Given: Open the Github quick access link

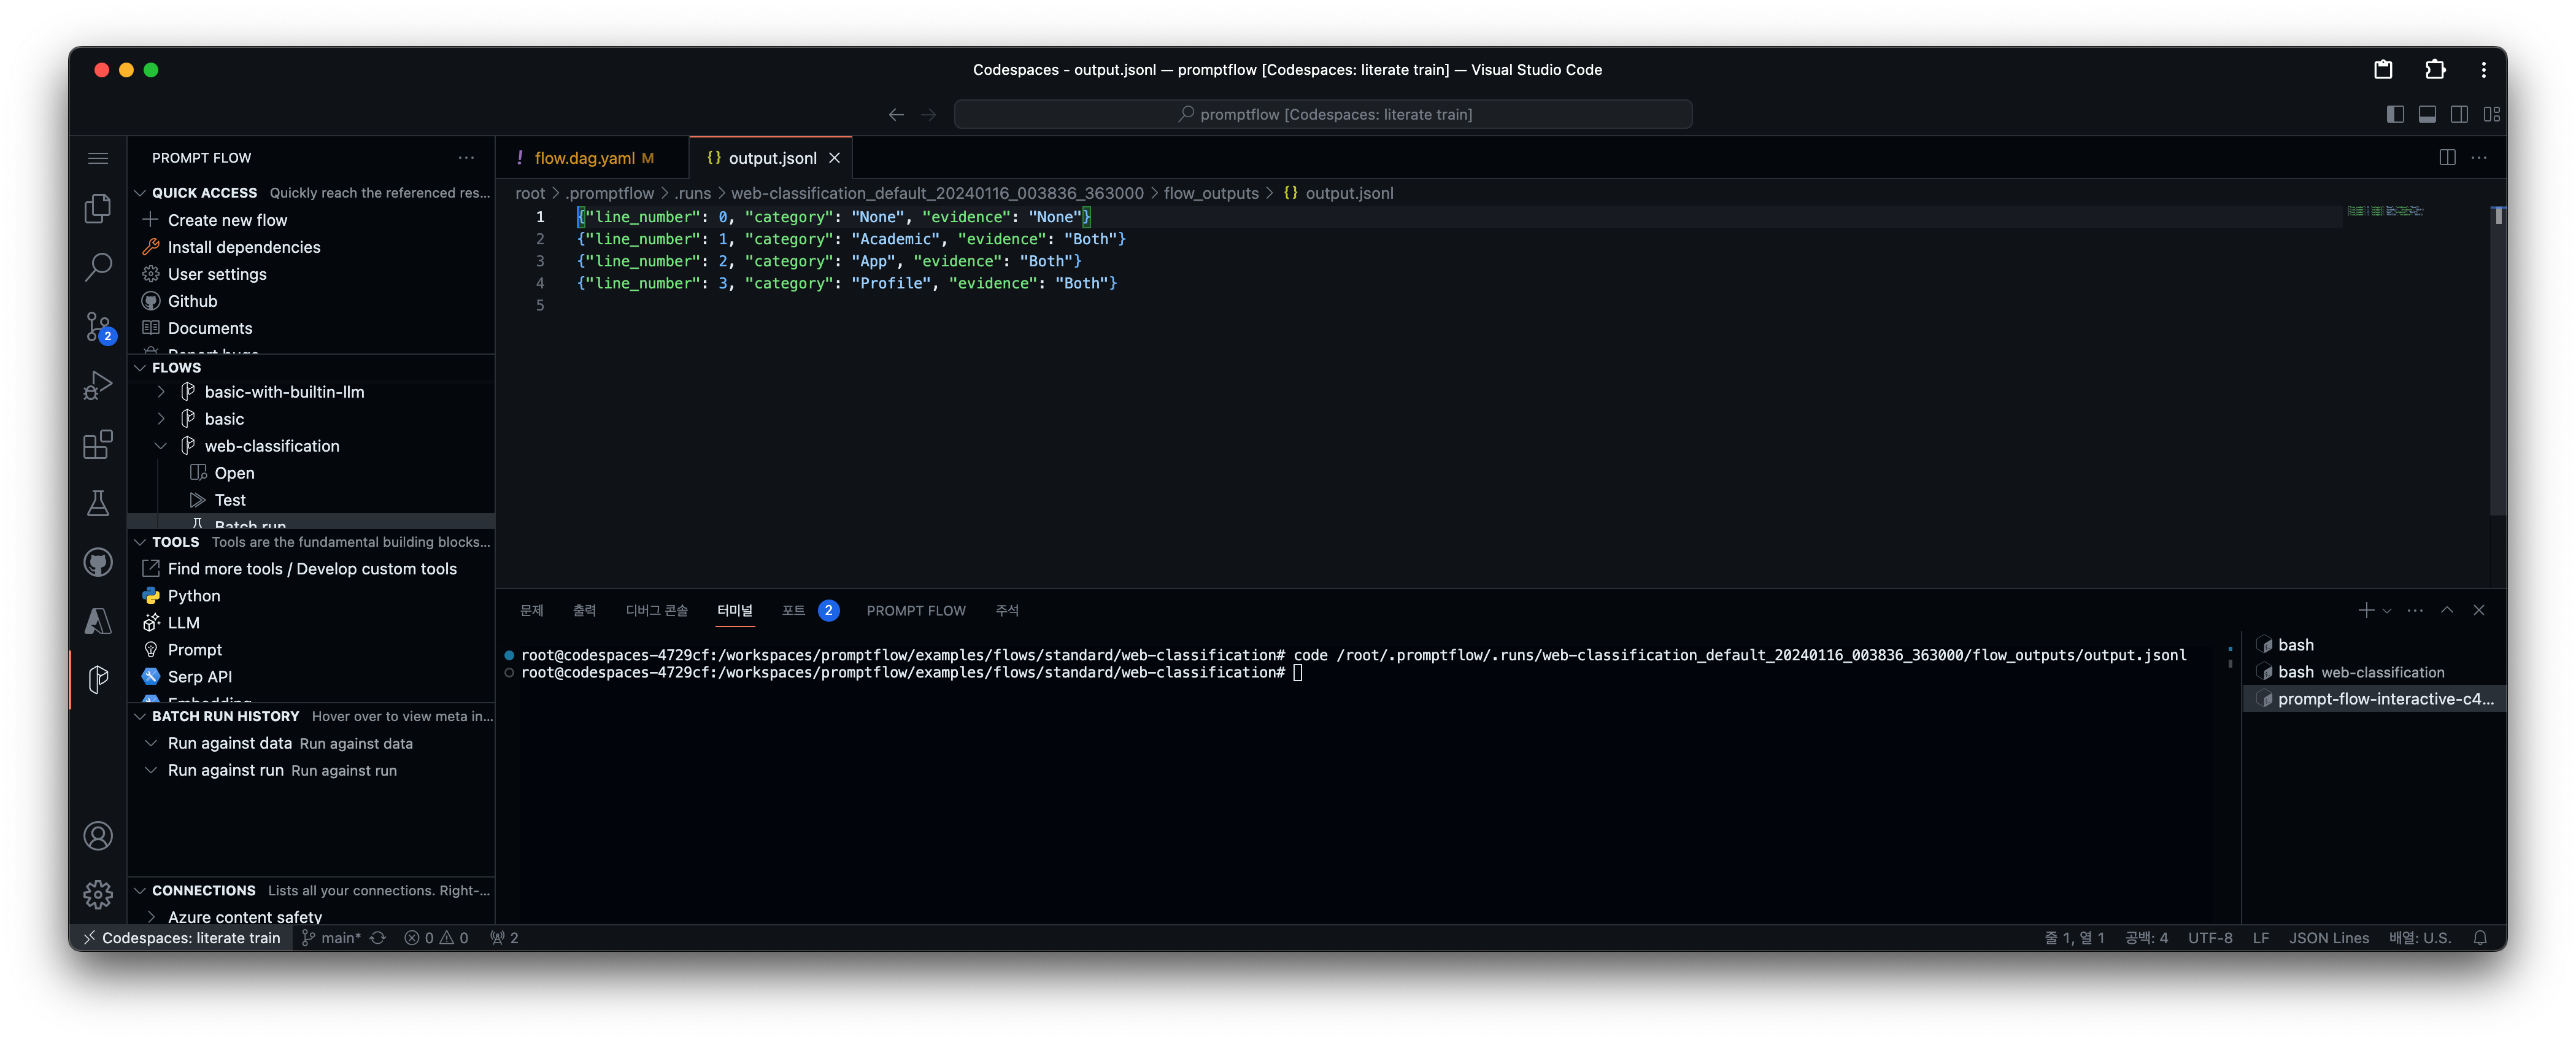Looking at the screenshot, I should [192, 301].
